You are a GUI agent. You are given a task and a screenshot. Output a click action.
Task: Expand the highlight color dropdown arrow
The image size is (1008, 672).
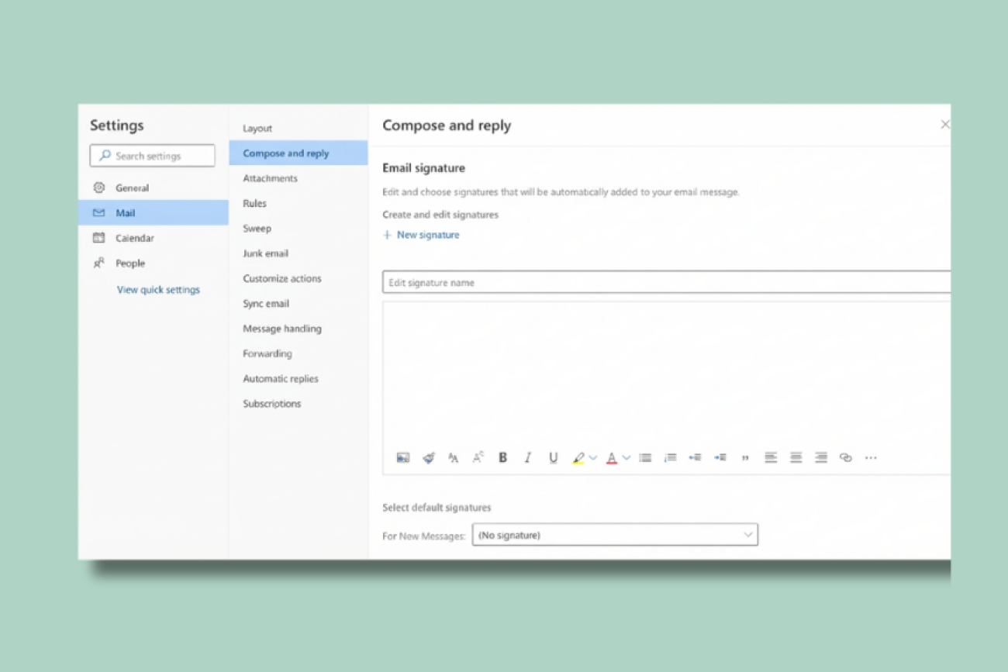593,458
